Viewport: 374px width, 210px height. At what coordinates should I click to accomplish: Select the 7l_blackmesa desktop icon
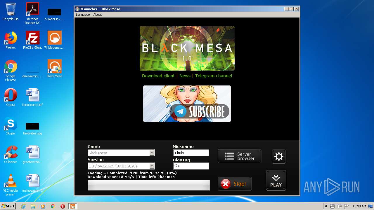54,40
